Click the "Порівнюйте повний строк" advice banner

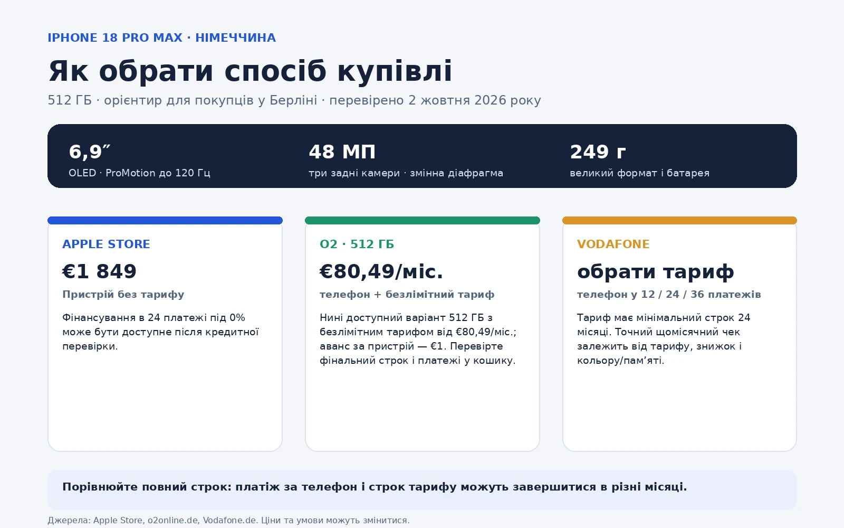pyautogui.click(x=422, y=489)
